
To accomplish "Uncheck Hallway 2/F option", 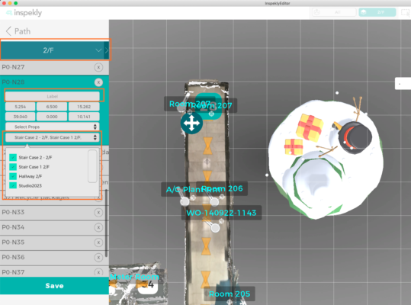I will pyautogui.click(x=13, y=176).
